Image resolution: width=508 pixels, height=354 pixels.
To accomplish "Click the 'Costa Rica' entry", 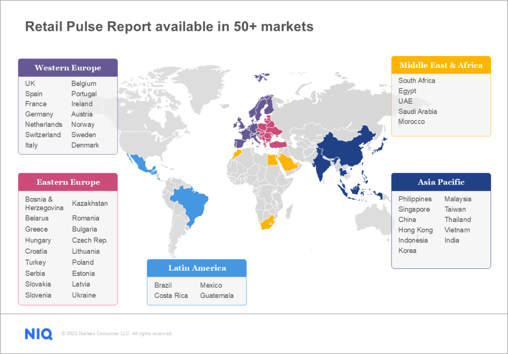I will point(171,295).
